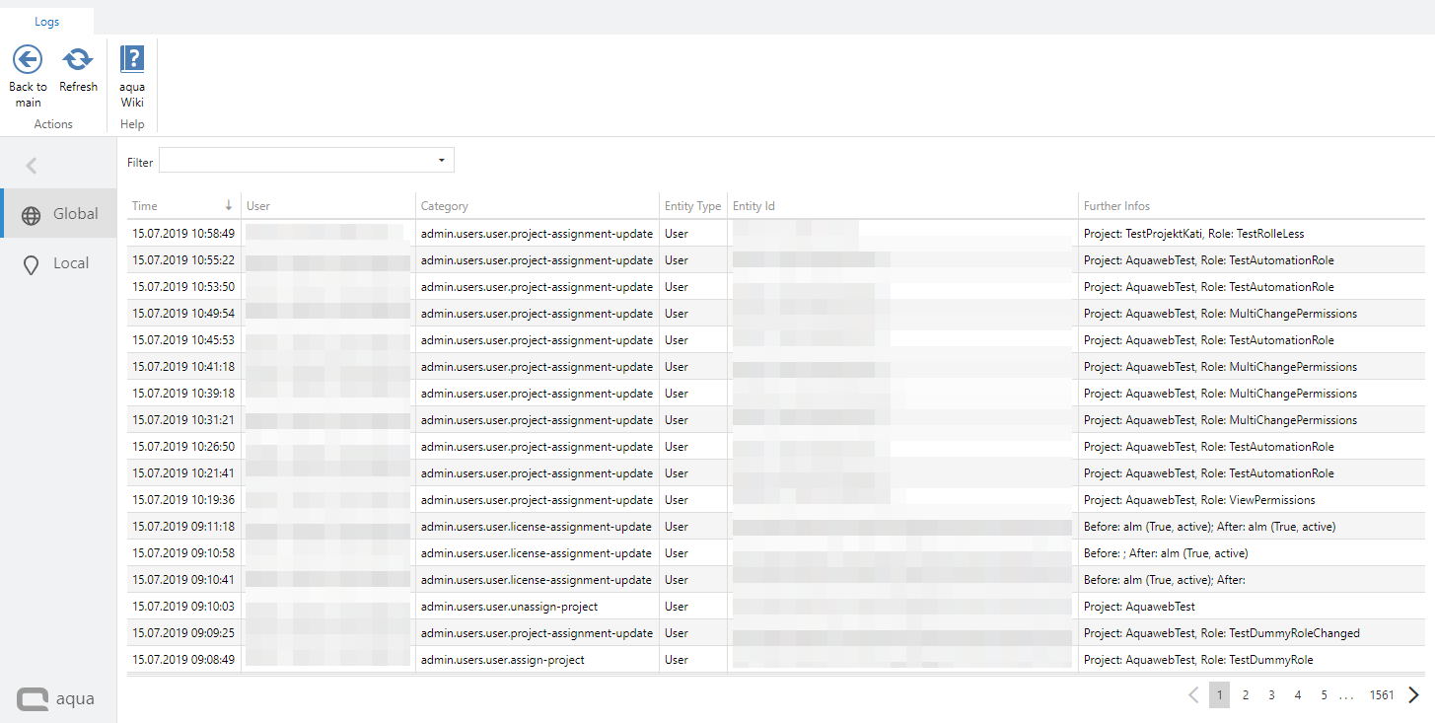Screen dimensions: 1435x723
Task: Open the Filter dropdown arrow
Action: click(441, 160)
